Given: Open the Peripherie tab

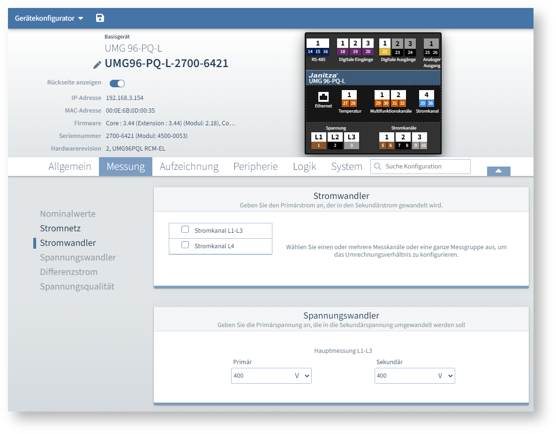Looking at the screenshot, I should pos(255,167).
